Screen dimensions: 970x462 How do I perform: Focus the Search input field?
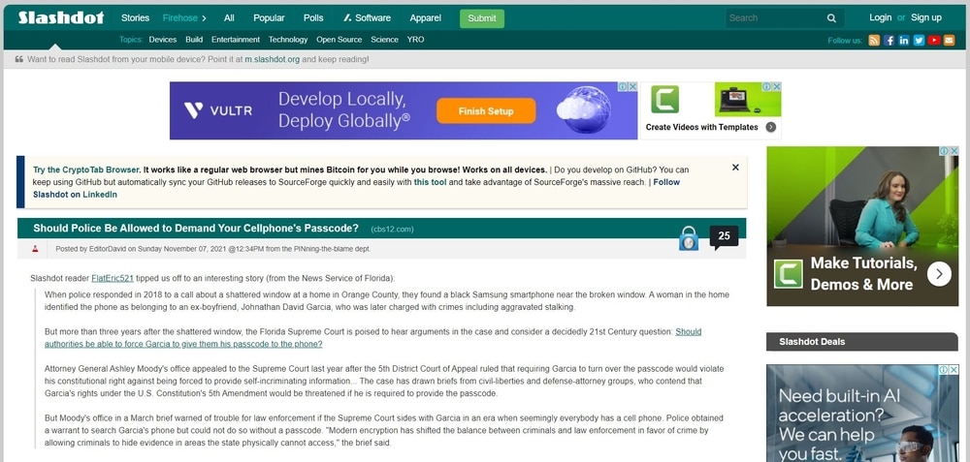tap(776, 17)
